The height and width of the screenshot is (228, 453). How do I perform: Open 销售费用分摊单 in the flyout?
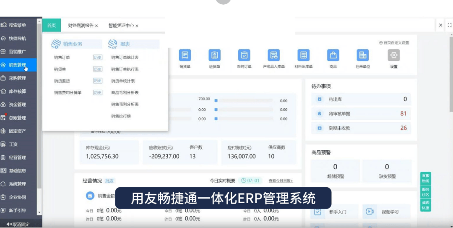(x=68, y=93)
